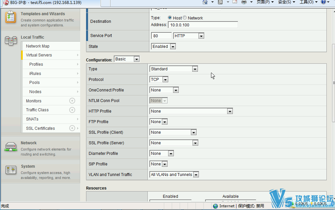335x210 pixels.
Task: Open SNATs menu item
Action: pyautogui.click(x=32, y=119)
